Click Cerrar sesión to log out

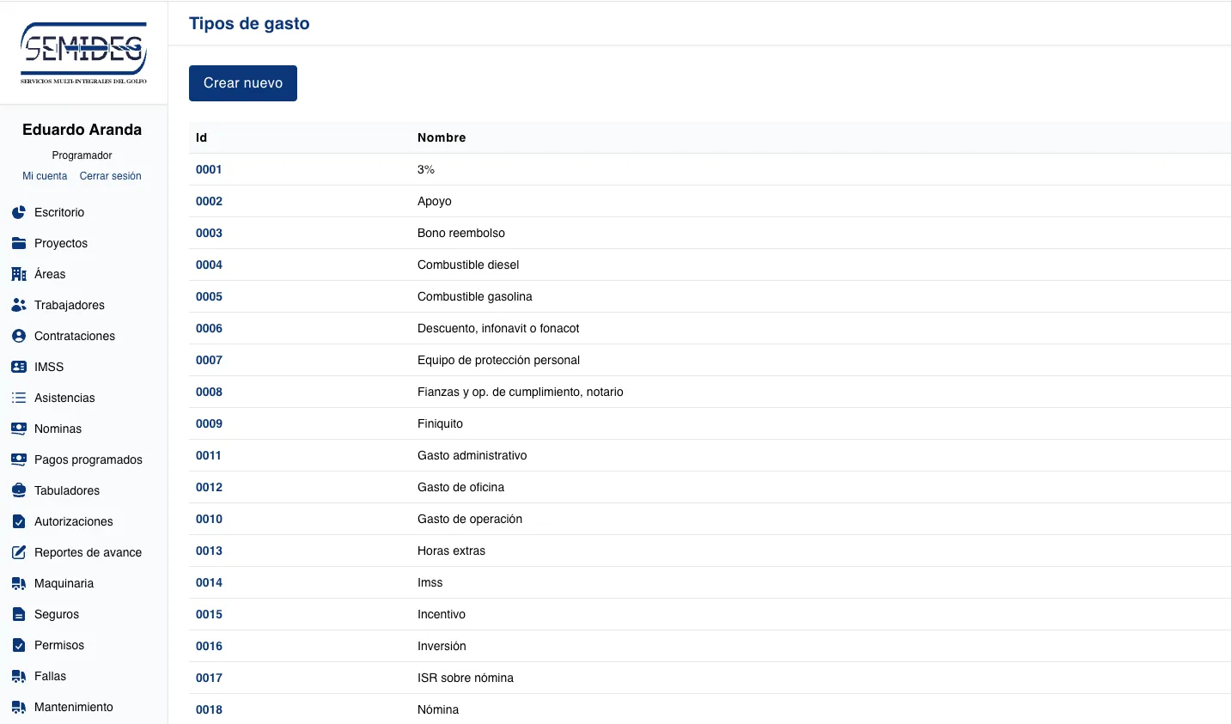click(x=110, y=176)
